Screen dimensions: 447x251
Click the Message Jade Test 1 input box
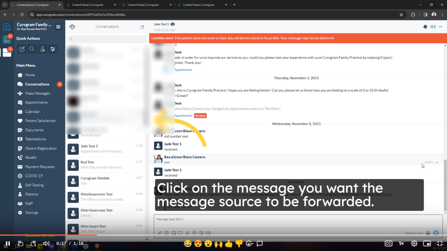click(298, 221)
